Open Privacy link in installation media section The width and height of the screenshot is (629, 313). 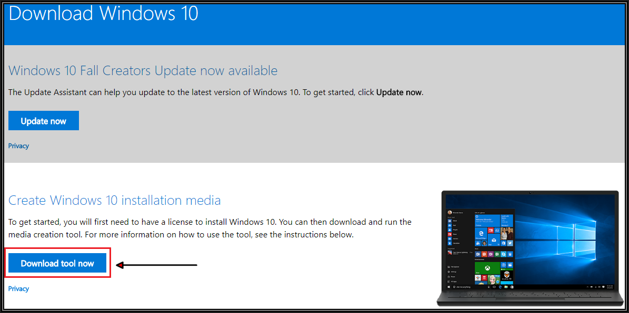click(x=18, y=289)
